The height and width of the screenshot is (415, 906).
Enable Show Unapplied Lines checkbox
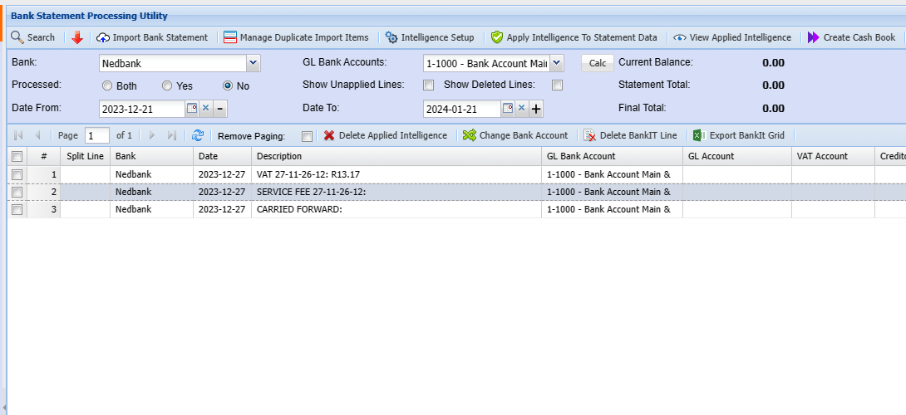click(x=429, y=85)
